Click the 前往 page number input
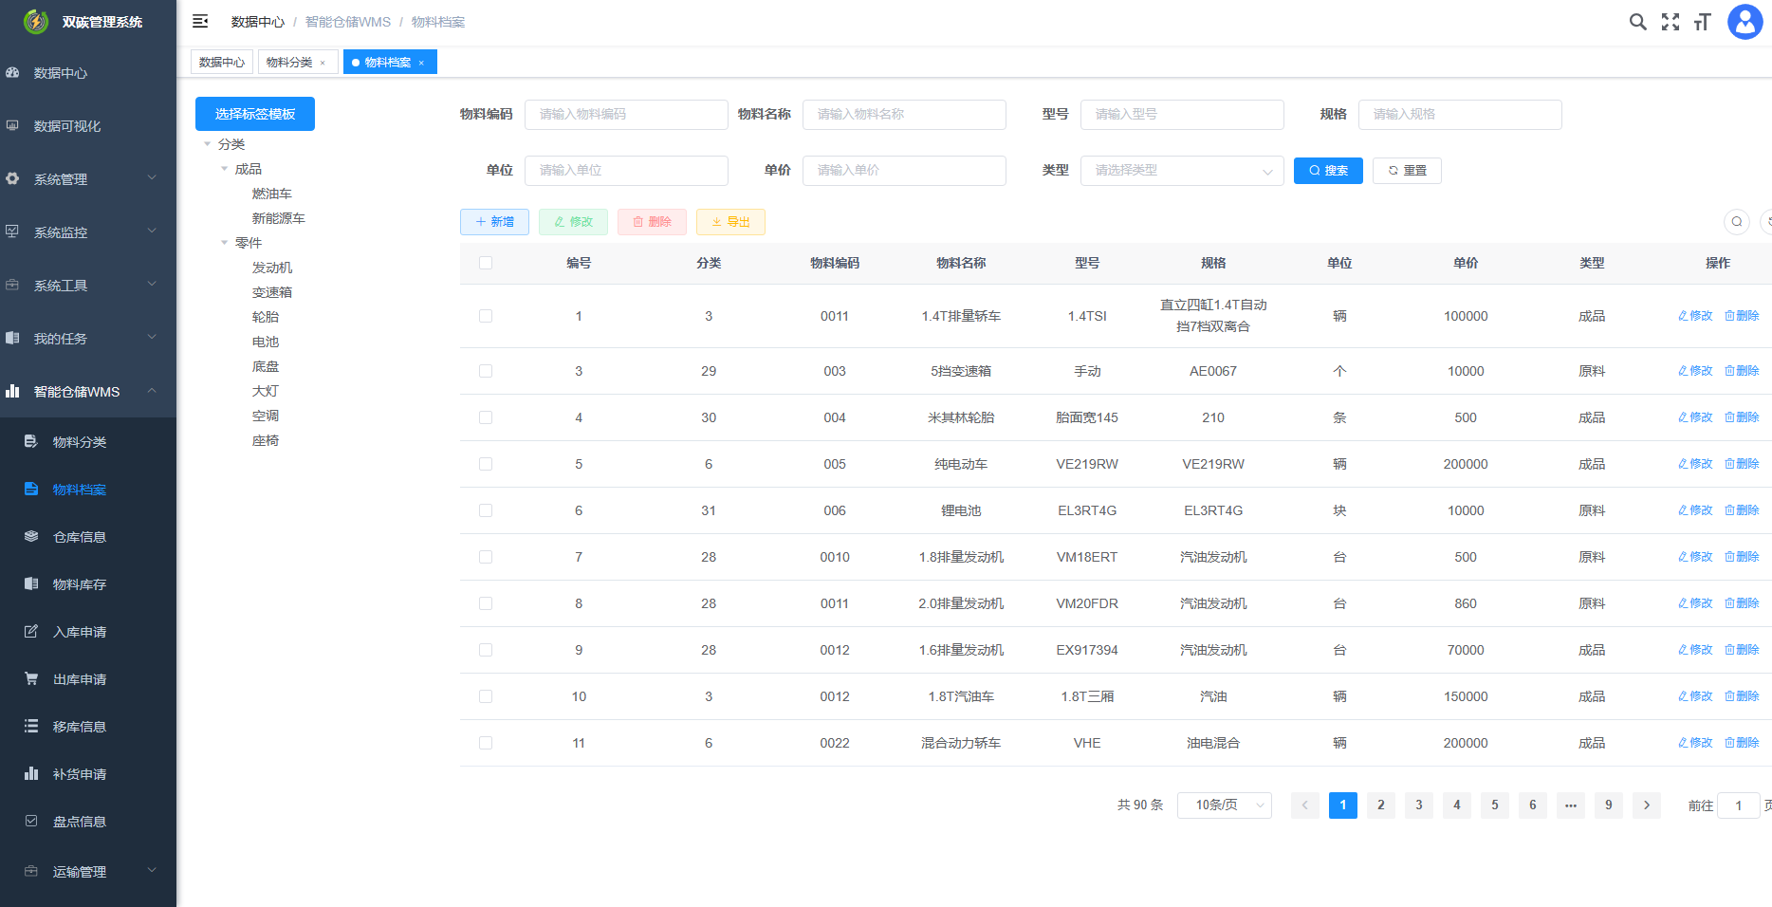This screenshot has height=907, width=1772. pos(1739,805)
